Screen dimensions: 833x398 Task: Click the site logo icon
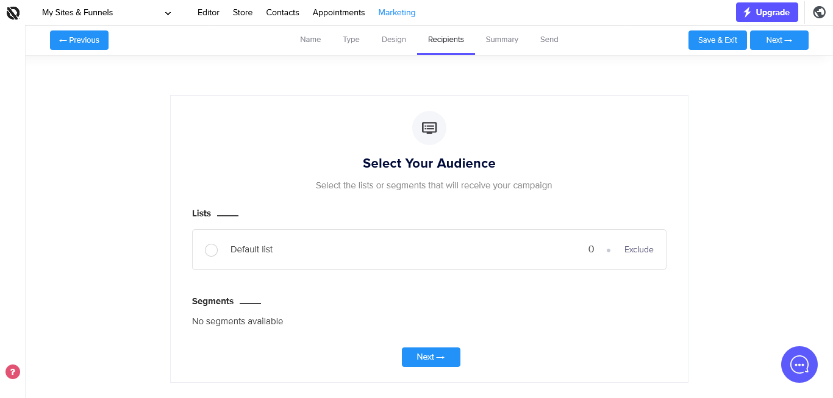(x=13, y=12)
